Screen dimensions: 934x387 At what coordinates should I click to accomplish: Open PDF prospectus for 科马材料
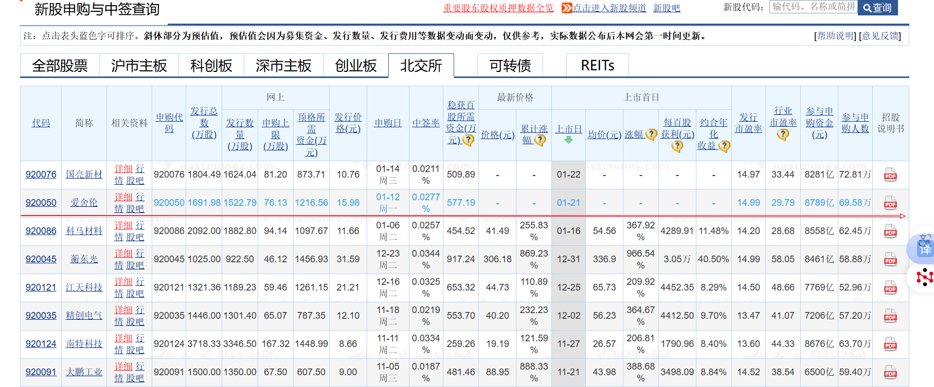[x=890, y=231]
